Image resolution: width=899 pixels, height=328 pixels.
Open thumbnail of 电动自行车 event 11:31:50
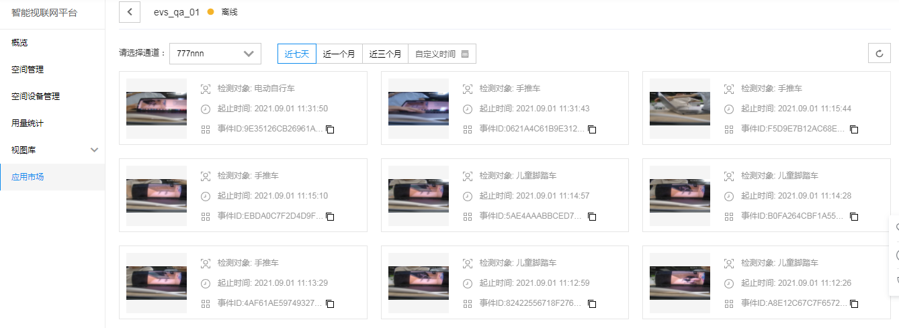[157, 109]
